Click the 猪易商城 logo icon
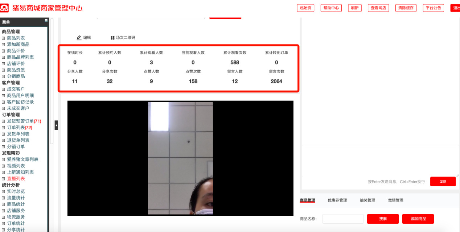Screen dimensions: 460x232 5,8
